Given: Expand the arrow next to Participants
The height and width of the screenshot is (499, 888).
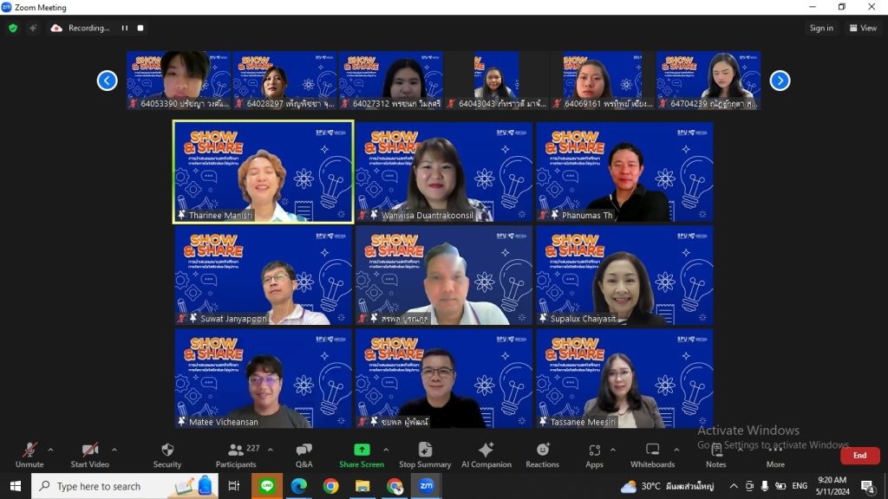Looking at the screenshot, I should tap(271, 450).
